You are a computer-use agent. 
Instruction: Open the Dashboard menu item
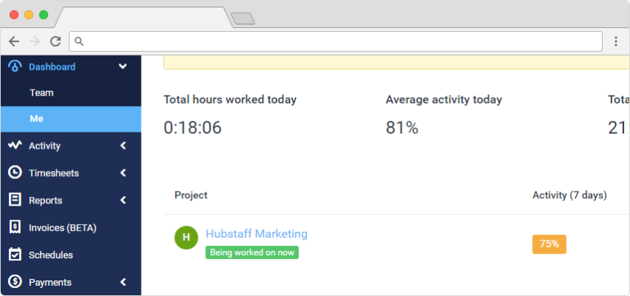point(70,67)
